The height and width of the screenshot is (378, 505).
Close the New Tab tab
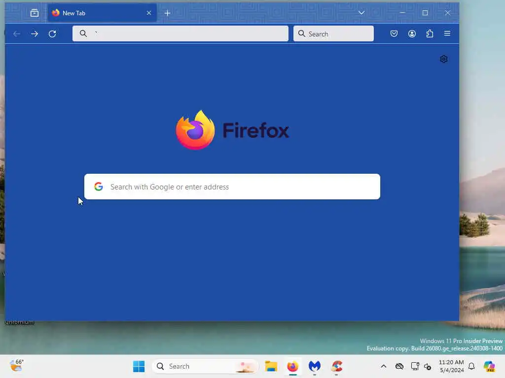pyautogui.click(x=149, y=13)
